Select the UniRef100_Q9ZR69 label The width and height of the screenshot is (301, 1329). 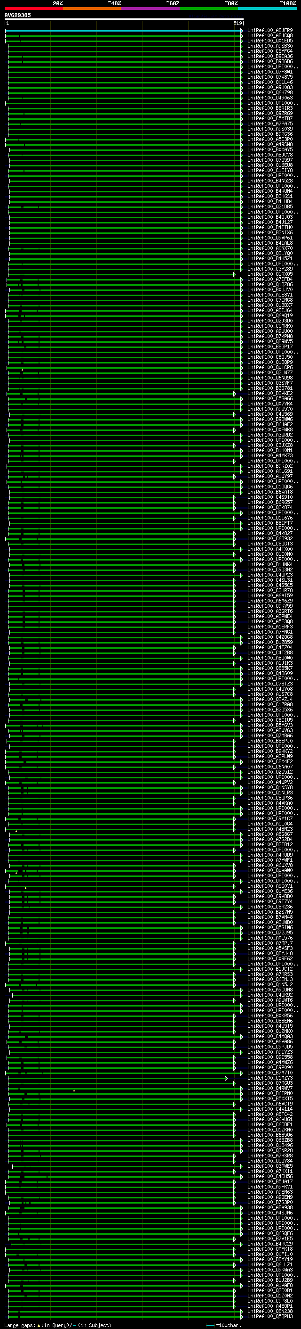coord(270,114)
